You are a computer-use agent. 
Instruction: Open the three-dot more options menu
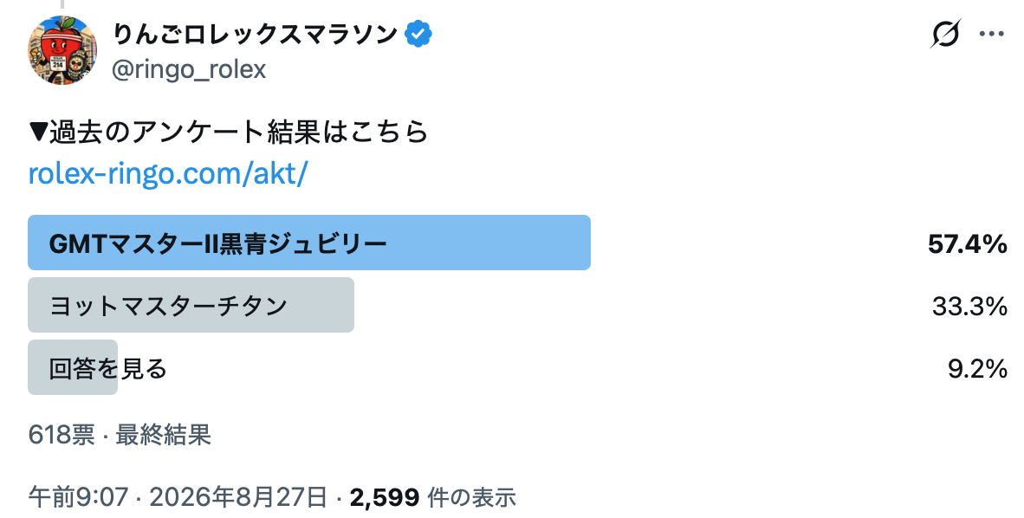991,33
